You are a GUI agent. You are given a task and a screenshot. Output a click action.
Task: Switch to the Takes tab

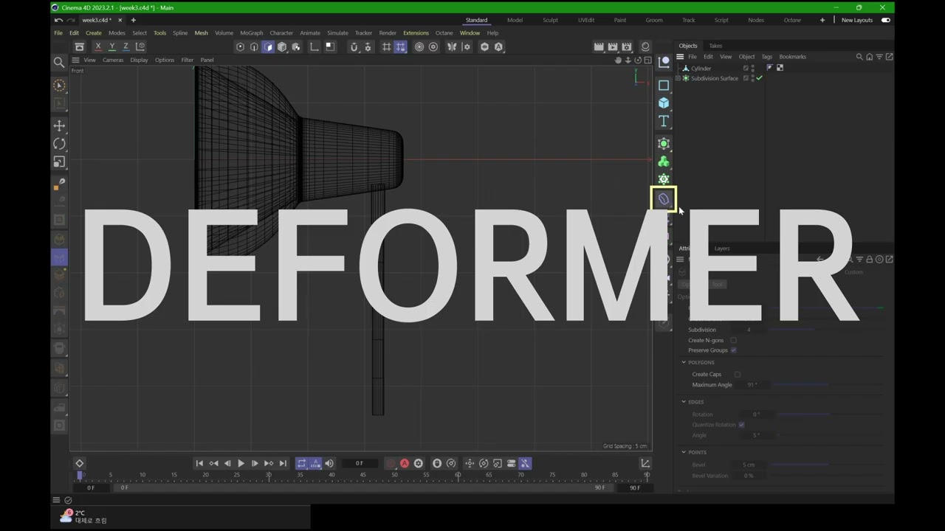715,46
